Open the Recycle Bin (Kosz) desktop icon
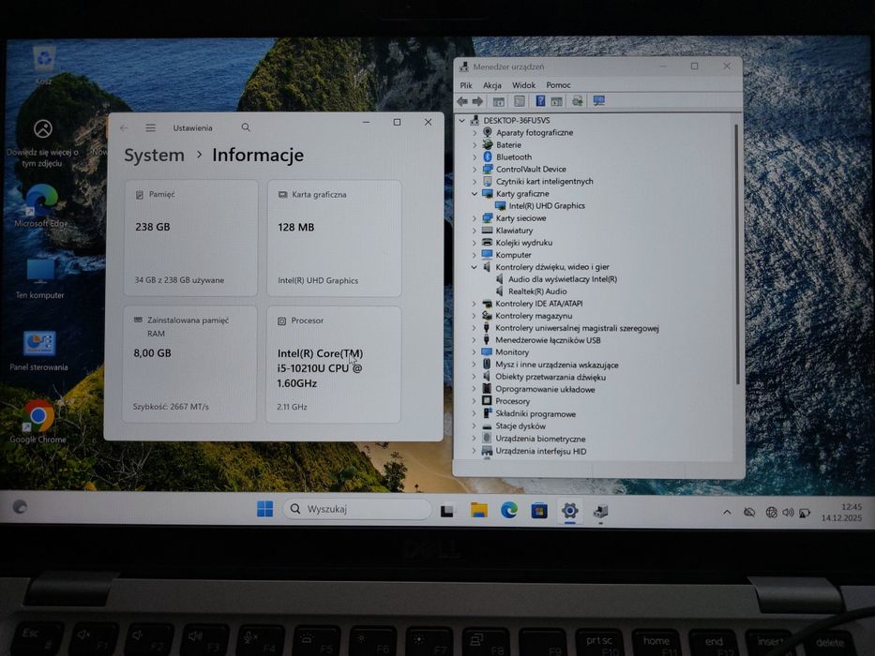 [43, 66]
